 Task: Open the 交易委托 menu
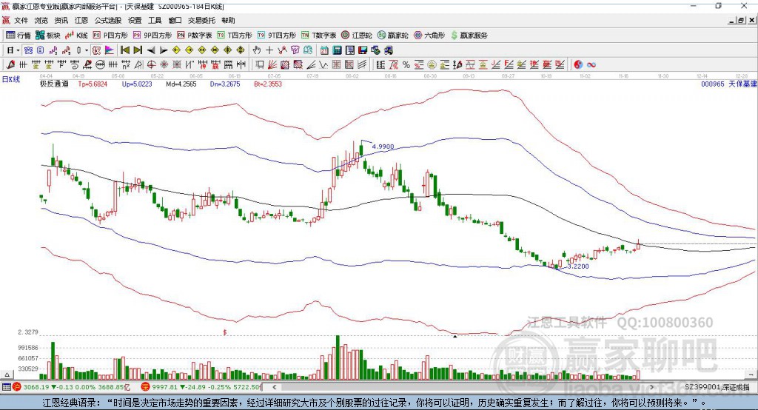click(201, 20)
